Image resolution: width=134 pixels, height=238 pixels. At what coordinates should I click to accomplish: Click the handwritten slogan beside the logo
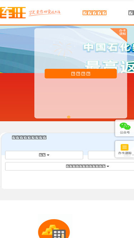pyautogui.click(x=45, y=13)
